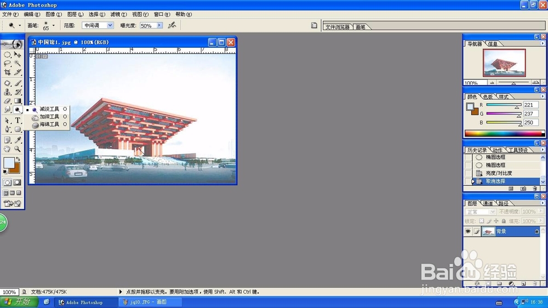Open the Color panel flyout menu
Image resolution: width=548 pixels, height=308 pixels.
[x=543, y=96]
